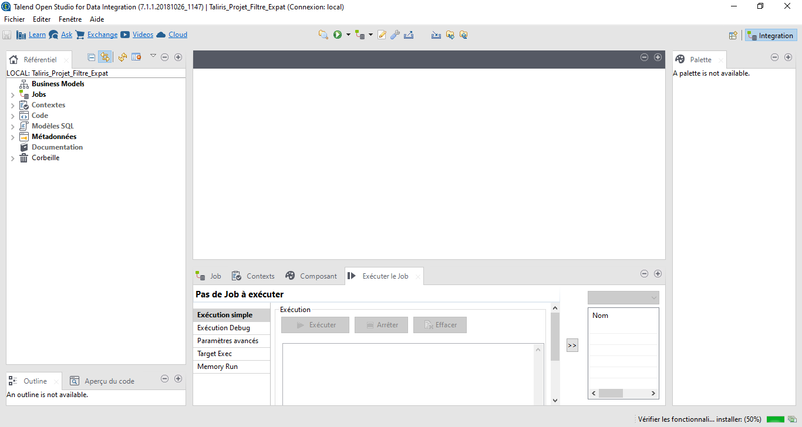The width and height of the screenshot is (802, 427).
Task: Activate the repository filter icon
Action: click(x=136, y=57)
